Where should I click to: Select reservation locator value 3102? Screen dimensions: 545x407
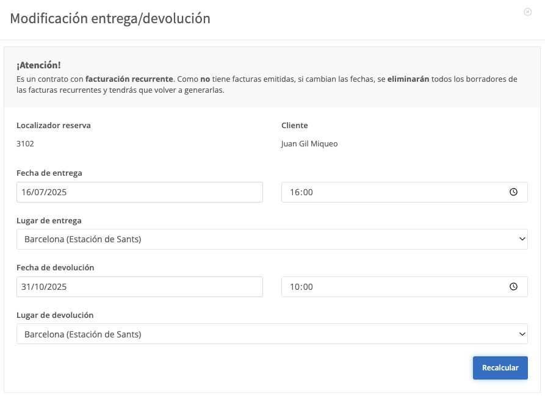pyautogui.click(x=25, y=143)
